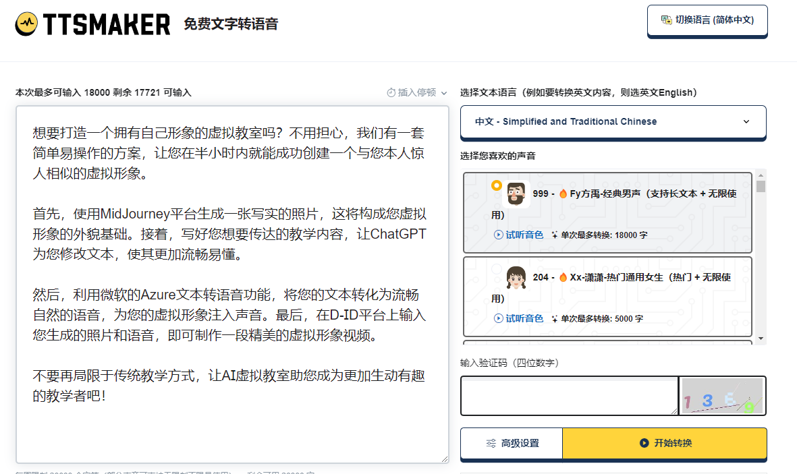Expand the 插入停顿 pause dropdown arrow
797x474 pixels.
point(443,93)
